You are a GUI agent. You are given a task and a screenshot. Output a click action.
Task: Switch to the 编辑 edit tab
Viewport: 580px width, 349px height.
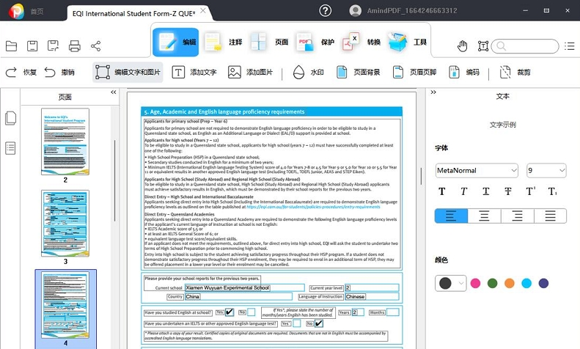(x=176, y=42)
